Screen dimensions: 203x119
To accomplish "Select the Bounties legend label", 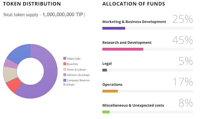I will click(72, 64).
